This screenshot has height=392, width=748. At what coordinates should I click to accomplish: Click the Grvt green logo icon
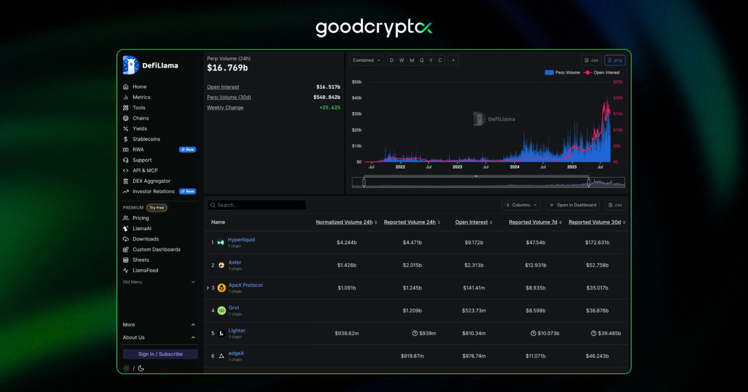221,310
